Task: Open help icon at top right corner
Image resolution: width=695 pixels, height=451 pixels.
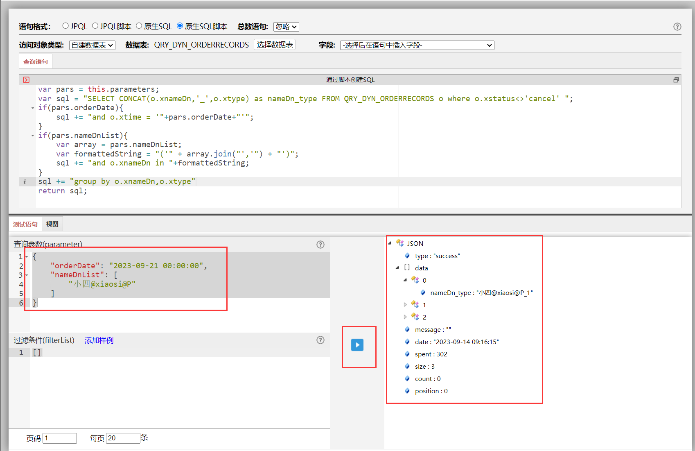Action: [677, 27]
